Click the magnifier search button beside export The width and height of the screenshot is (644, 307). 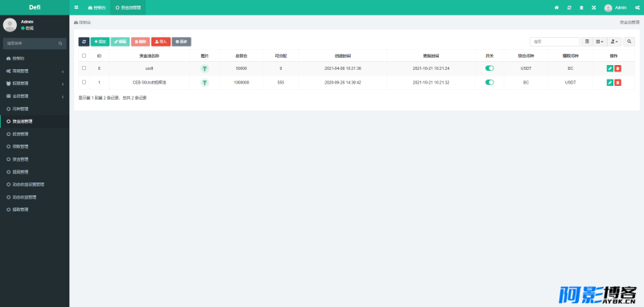(630, 42)
